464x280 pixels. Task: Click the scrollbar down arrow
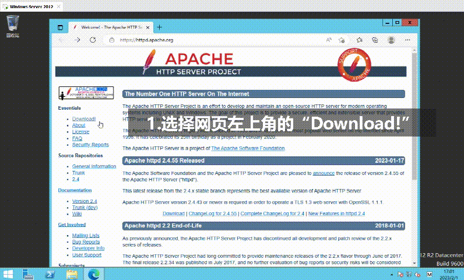coord(414,263)
